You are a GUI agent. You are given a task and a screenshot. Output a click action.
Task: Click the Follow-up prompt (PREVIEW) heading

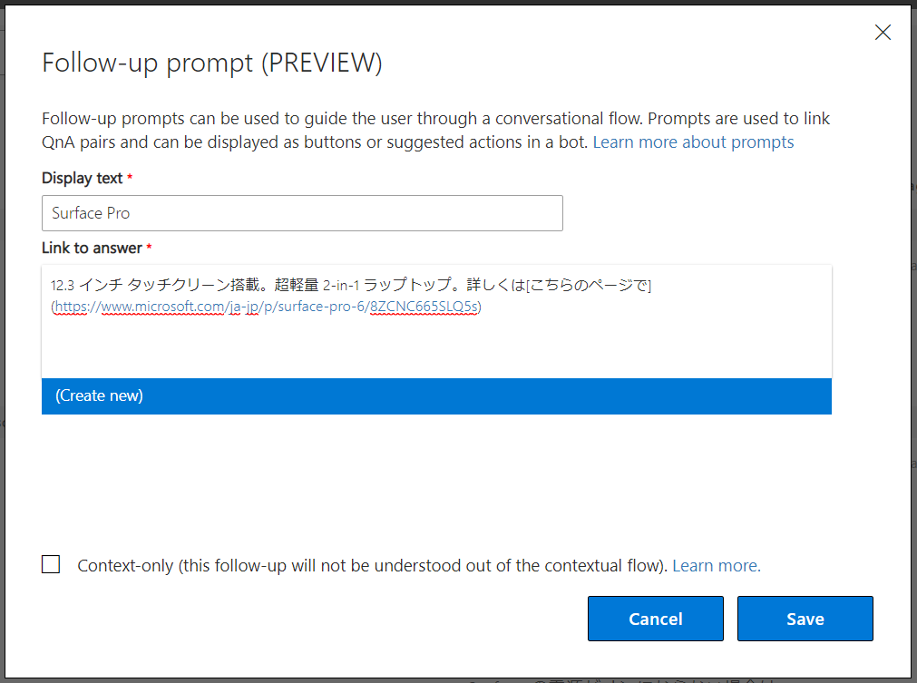(212, 63)
